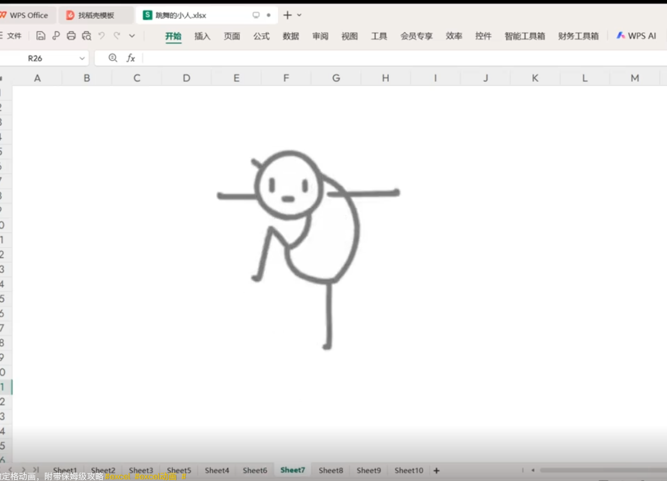Click the WPS Office home logo tab
This screenshot has width=667, height=481.
coord(24,15)
